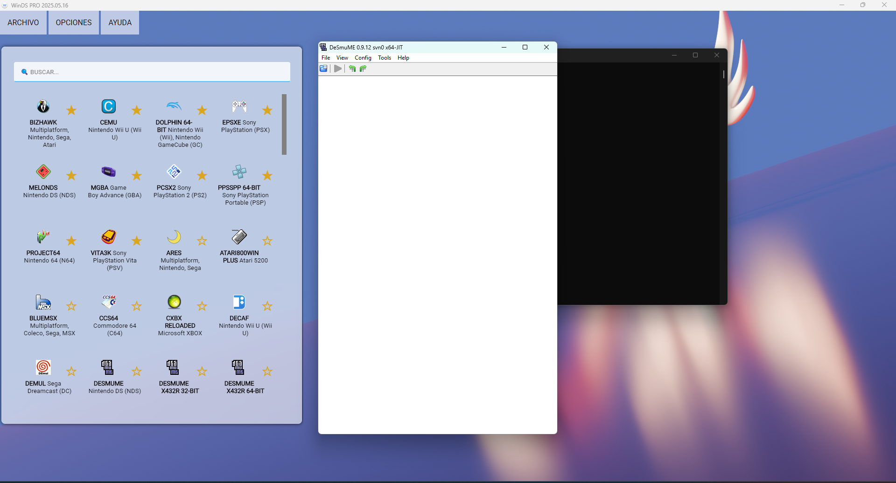
Task: Open the MGBA Game Boy Advance icon
Action: [x=109, y=172]
